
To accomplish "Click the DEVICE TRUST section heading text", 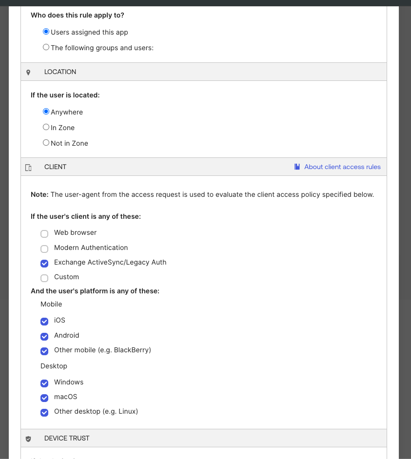I will tap(67, 438).
